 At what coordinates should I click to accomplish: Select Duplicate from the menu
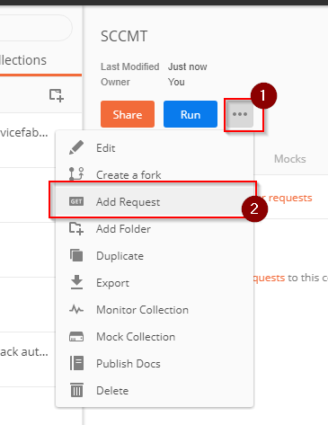155,256
